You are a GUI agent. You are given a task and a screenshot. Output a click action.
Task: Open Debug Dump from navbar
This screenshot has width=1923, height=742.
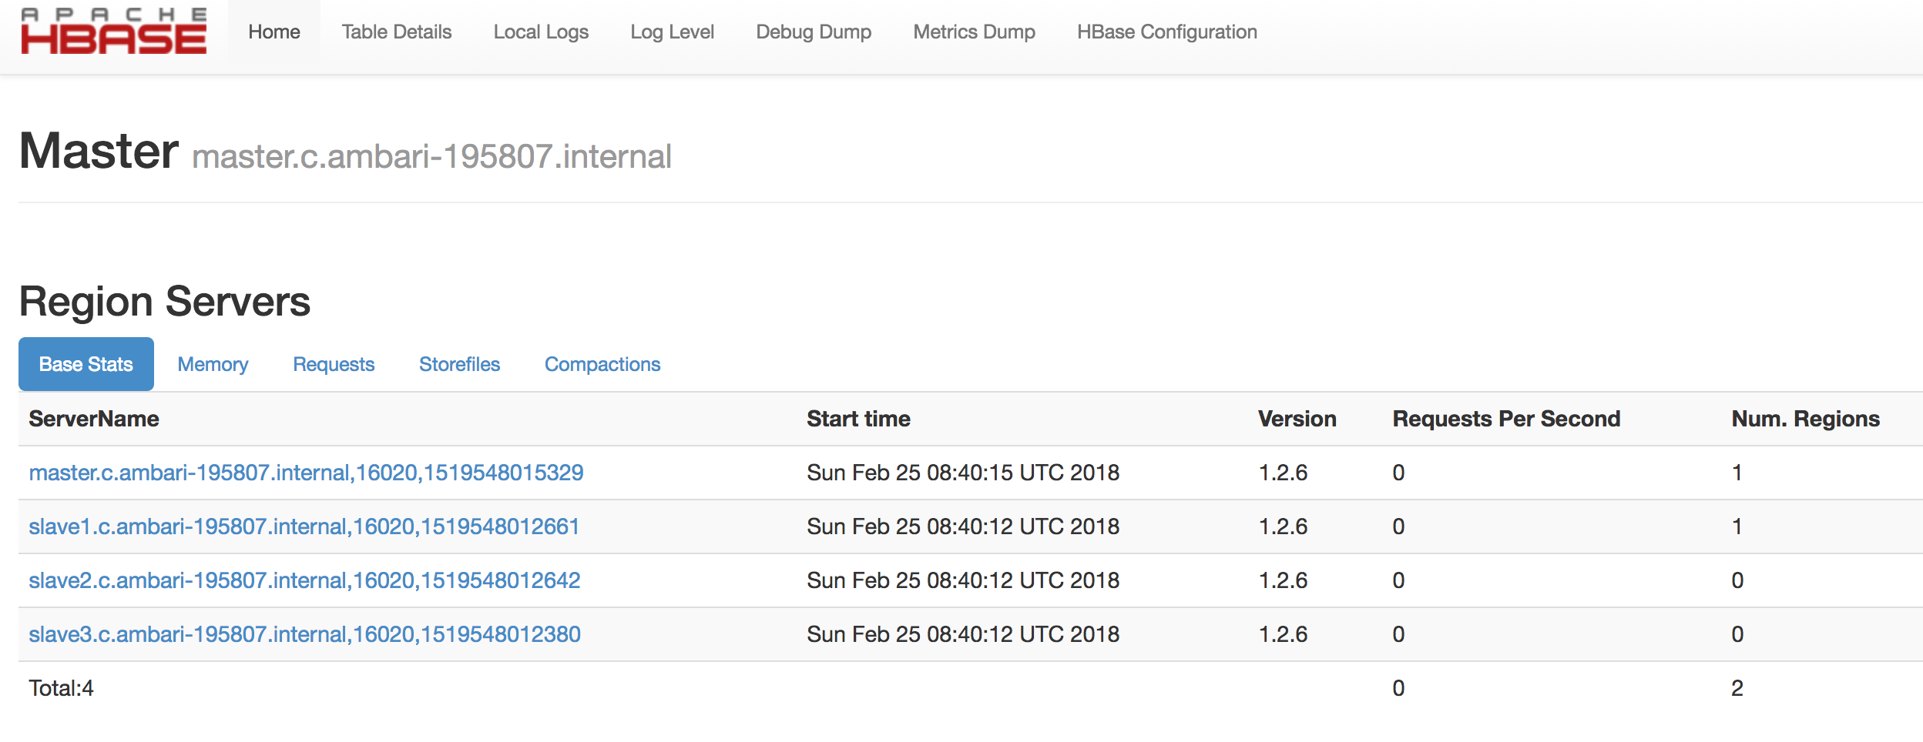click(813, 32)
